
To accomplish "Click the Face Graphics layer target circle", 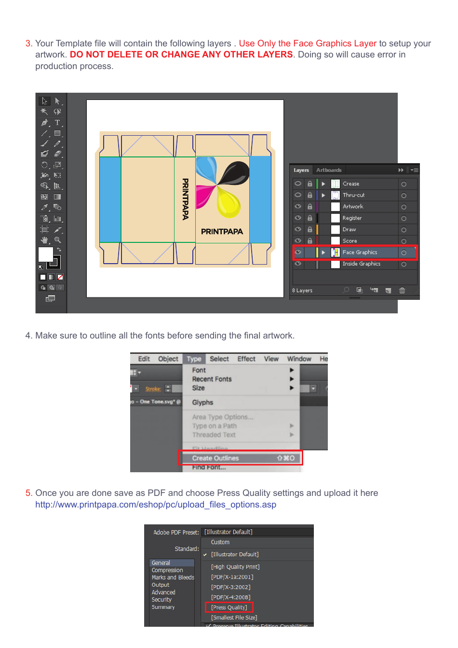I will [x=404, y=252].
